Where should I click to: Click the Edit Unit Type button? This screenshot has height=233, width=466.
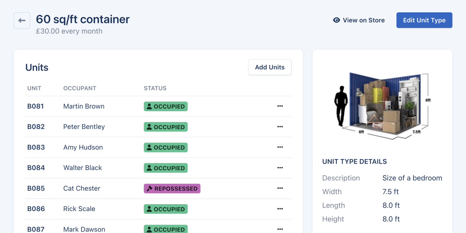click(424, 20)
